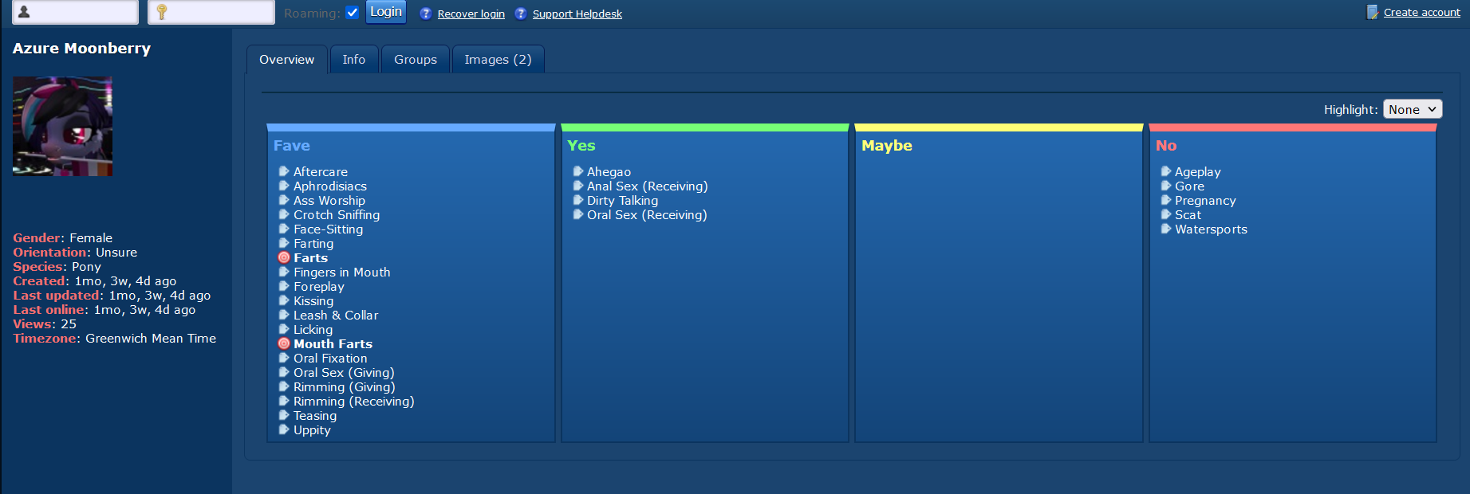This screenshot has width=1470, height=494.
Task: Open the Info tab
Action: [354, 60]
